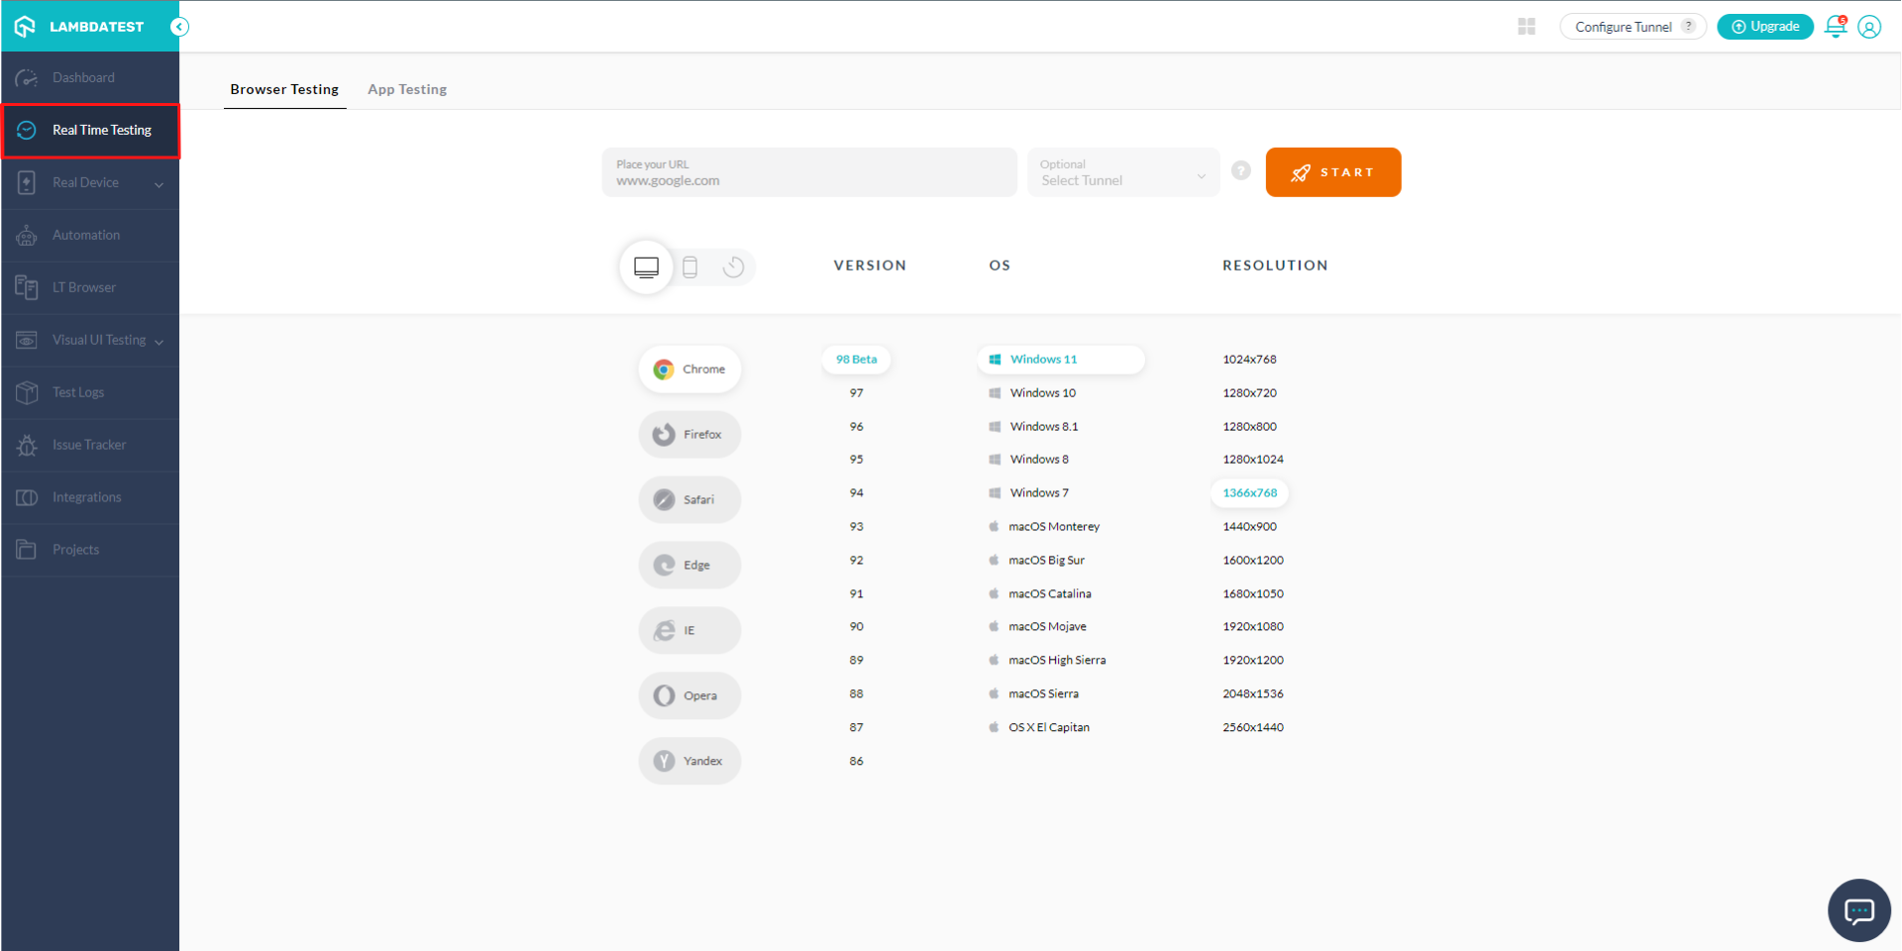This screenshot has width=1902, height=951.
Task: Select the 1920x1080 resolution
Action: pos(1252,627)
